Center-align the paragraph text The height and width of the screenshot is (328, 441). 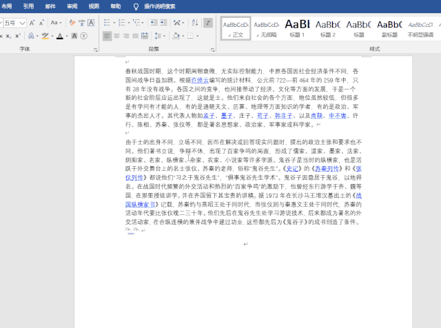tap(119, 36)
